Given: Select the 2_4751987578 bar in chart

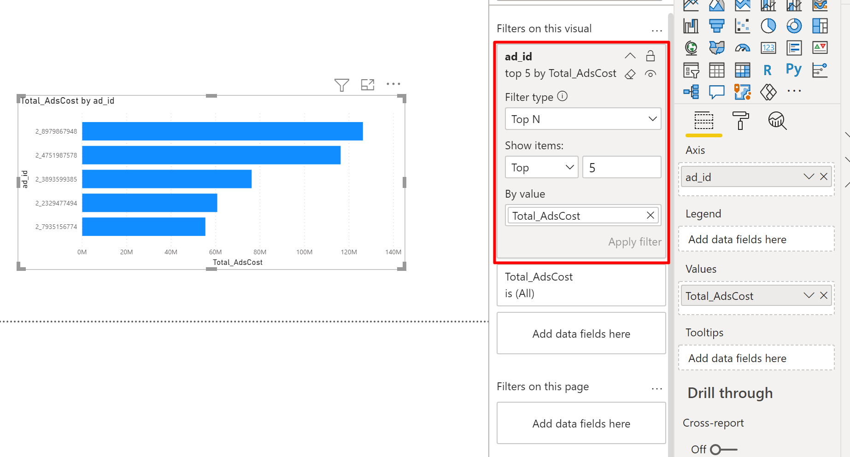Looking at the screenshot, I should [211, 155].
